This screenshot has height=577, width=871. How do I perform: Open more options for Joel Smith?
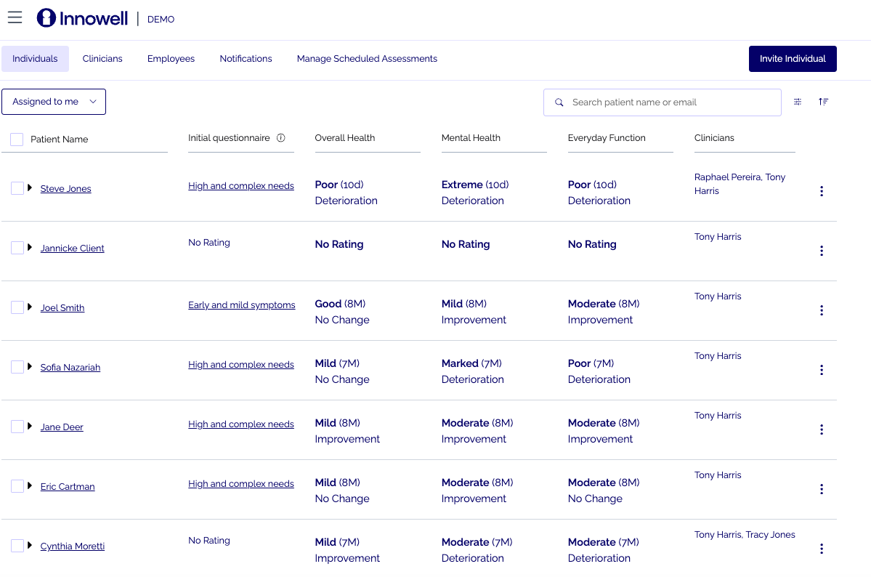coord(822,310)
